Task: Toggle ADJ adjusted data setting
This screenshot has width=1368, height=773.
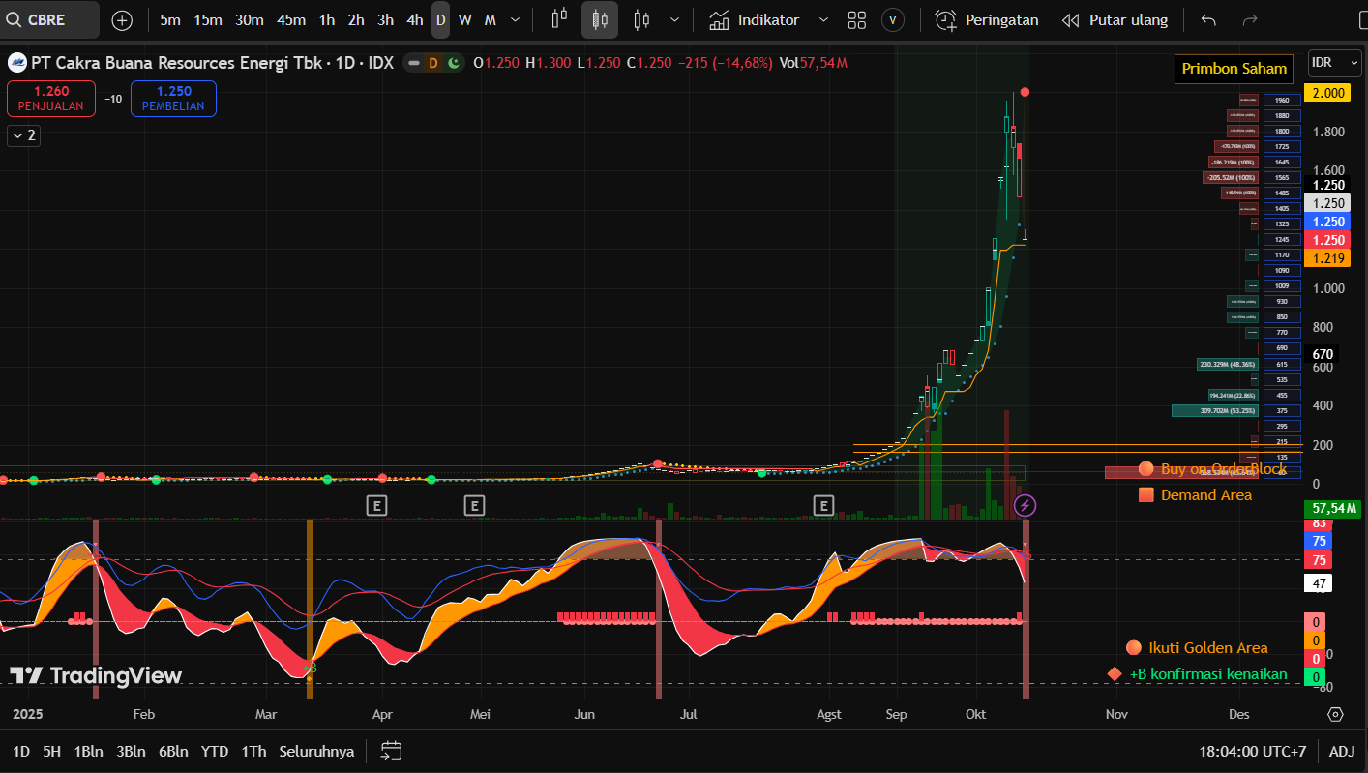Action: click(x=1342, y=751)
